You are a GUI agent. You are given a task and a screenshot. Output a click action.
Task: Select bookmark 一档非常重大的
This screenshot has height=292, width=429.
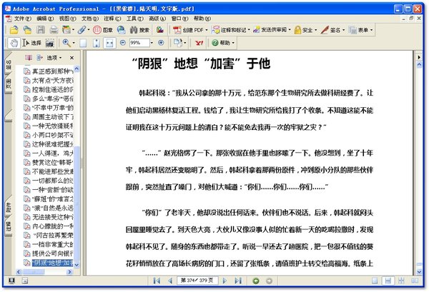(x=49, y=244)
